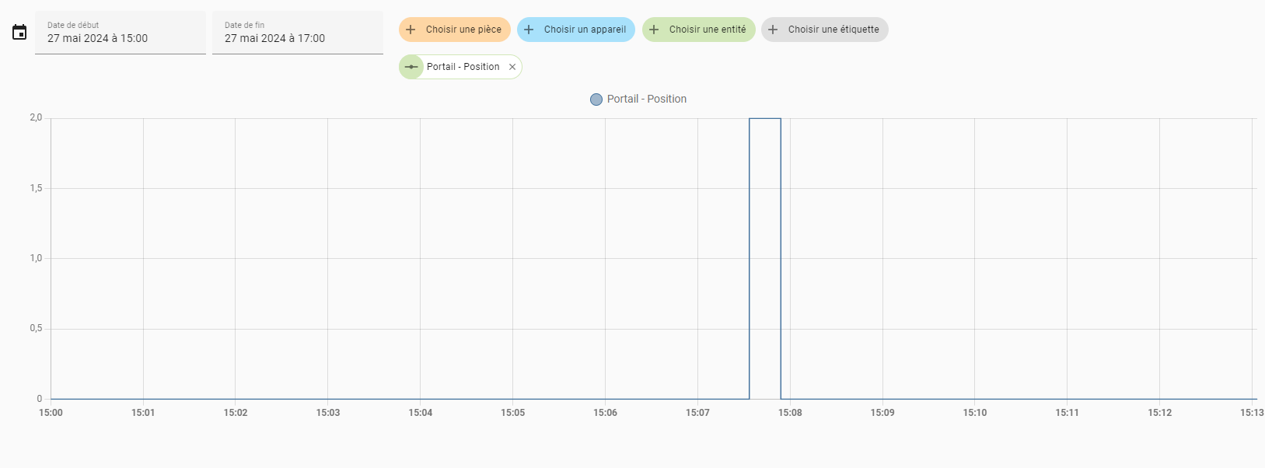The height and width of the screenshot is (468, 1265).
Task: Select the Portail - Position entity chip text
Action: coord(463,67)
